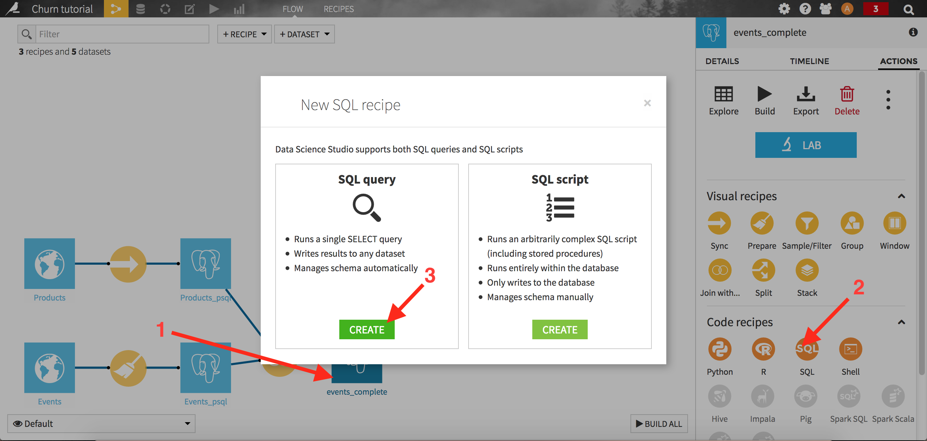Open the Datasets stack icon in top bar

click(140, 9)
